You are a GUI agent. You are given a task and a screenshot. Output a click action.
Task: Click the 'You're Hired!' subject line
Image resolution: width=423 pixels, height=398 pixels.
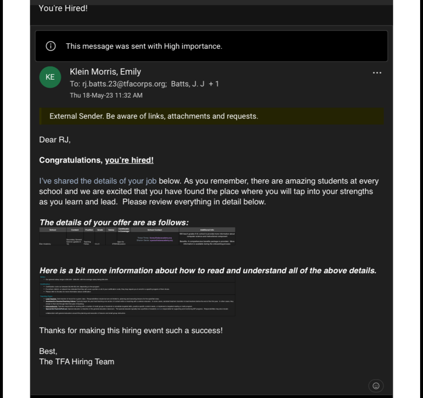pos(63,8)
